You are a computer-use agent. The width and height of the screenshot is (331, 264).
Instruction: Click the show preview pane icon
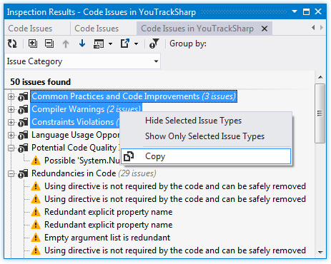pyautogui.click(x=99, y=44)
